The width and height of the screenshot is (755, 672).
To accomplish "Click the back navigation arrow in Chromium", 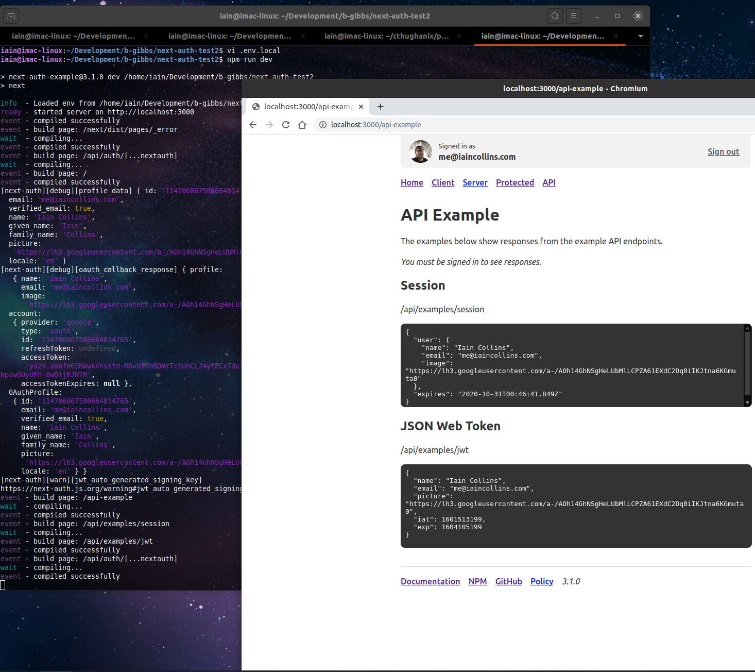I will click(x=252, y=124).
